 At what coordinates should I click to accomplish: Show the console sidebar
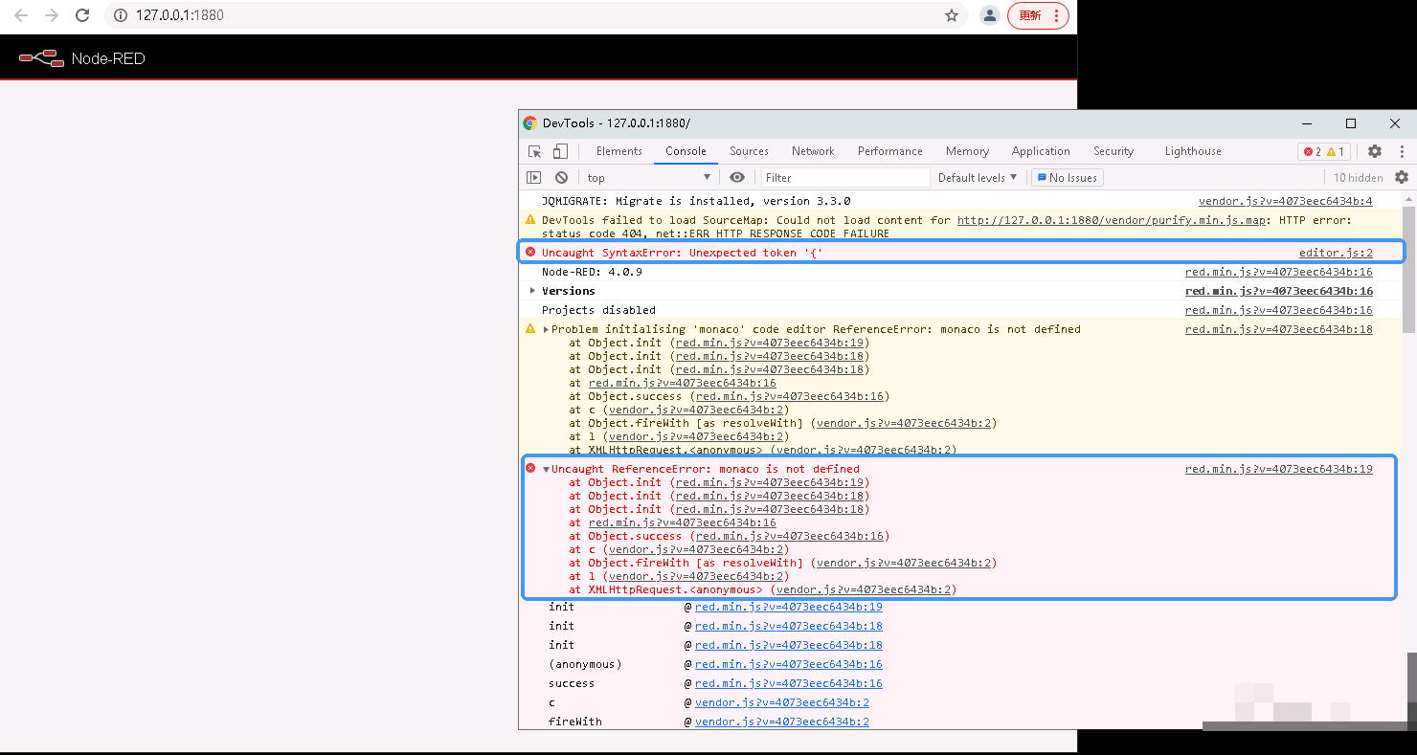click(534, 177)
